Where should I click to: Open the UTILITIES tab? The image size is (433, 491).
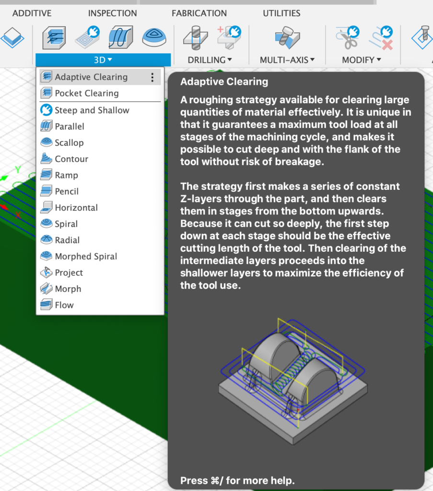point(281,13)
